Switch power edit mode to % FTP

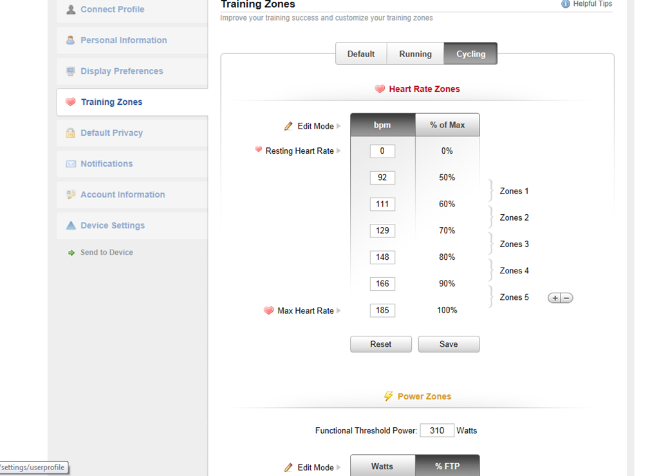click(x=447, y=466)
